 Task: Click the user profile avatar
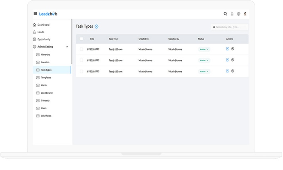245,14
